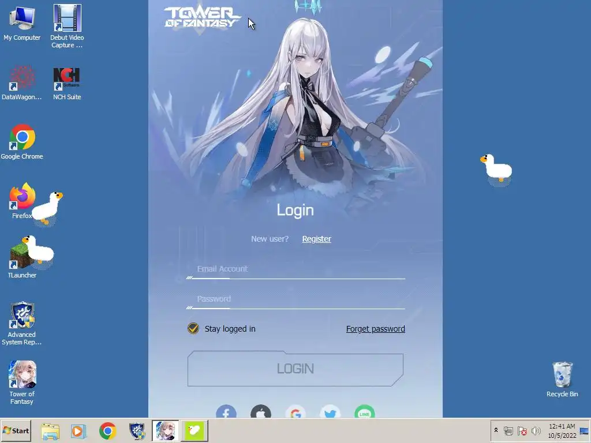Screen dimensions: 591x443
Task: Open the My Computer desktop icon
Action: coord(22,24)
